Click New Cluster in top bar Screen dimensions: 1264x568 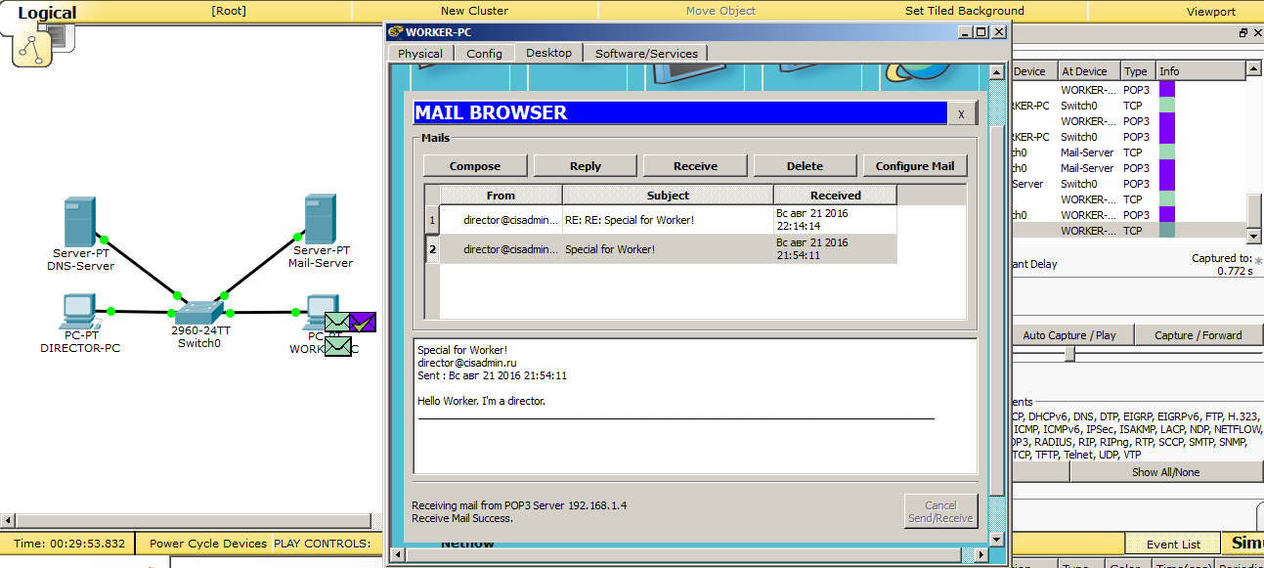474,11
